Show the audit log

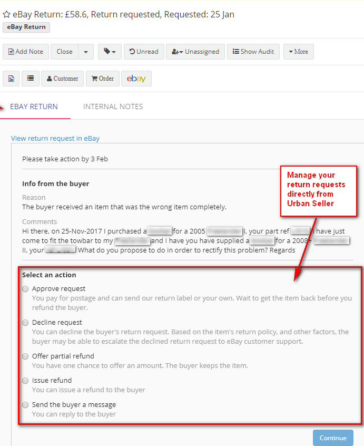coord(253,52)
